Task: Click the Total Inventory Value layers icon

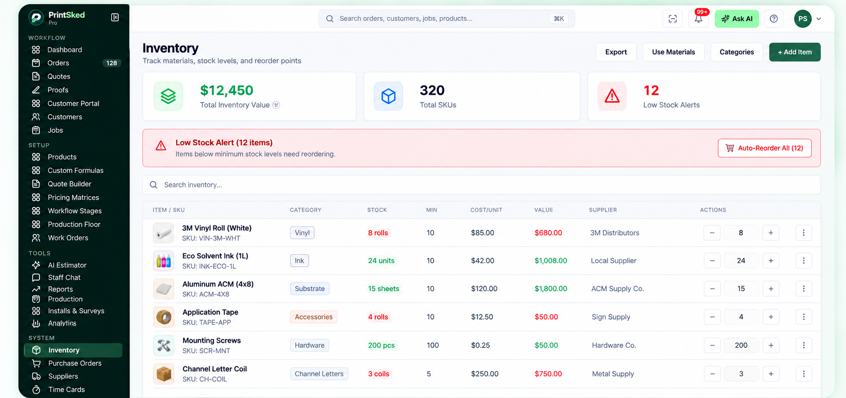Action: (168, 96)
